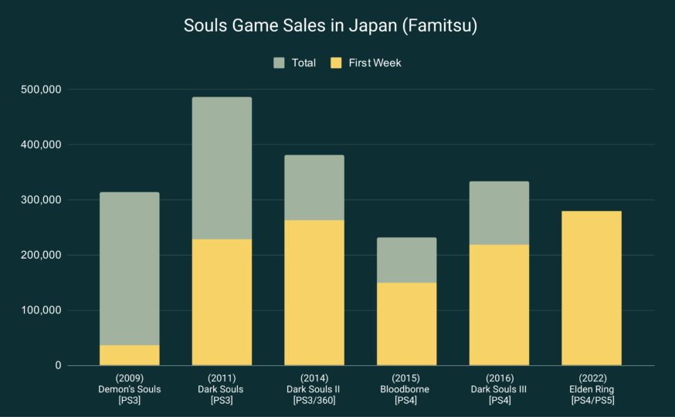Click the First Week legend color swatch

coord(337,63)
